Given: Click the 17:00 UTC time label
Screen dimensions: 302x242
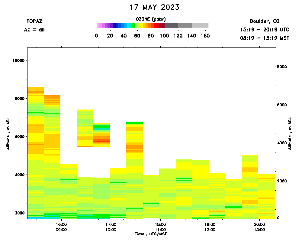Looking at the screenshot, I should 111,224.
